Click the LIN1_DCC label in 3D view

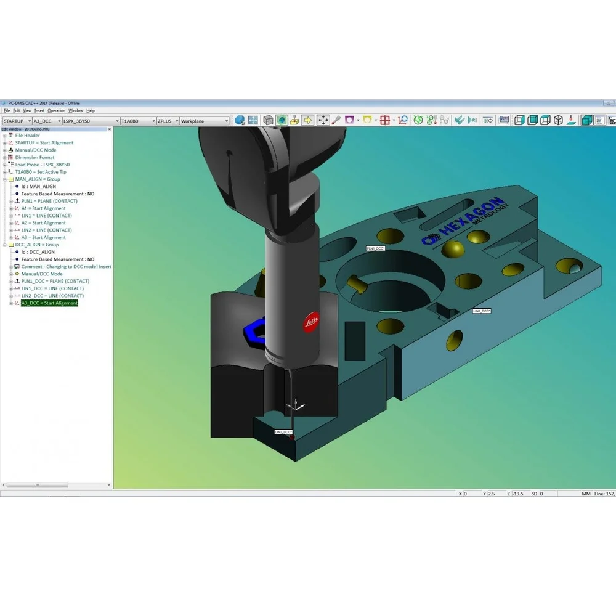(x=482, y=311)
